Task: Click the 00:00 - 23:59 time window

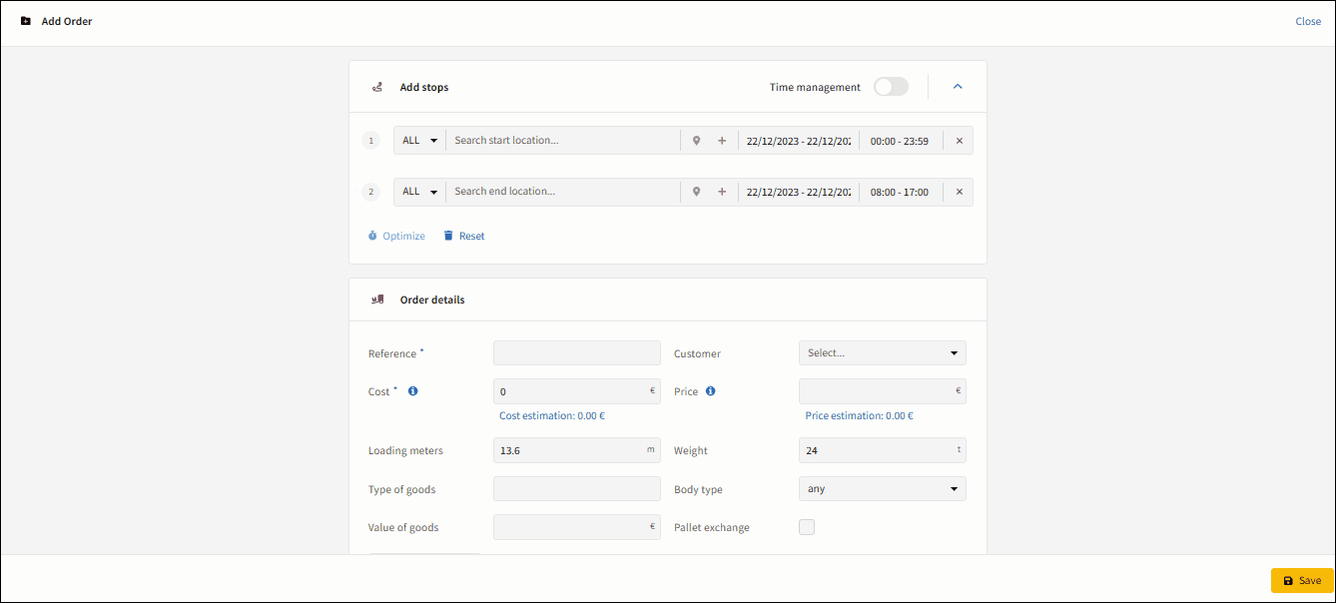Action: point(900,141)
